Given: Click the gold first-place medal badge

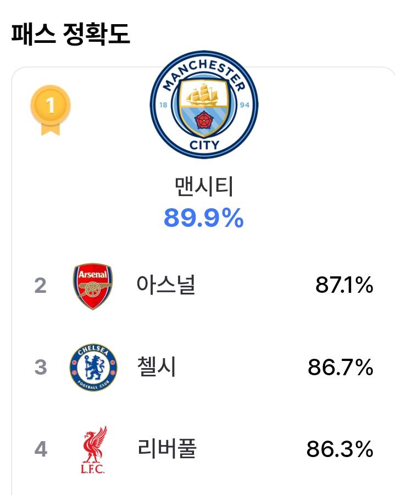Looking at the screenshot, I should 51,110.
